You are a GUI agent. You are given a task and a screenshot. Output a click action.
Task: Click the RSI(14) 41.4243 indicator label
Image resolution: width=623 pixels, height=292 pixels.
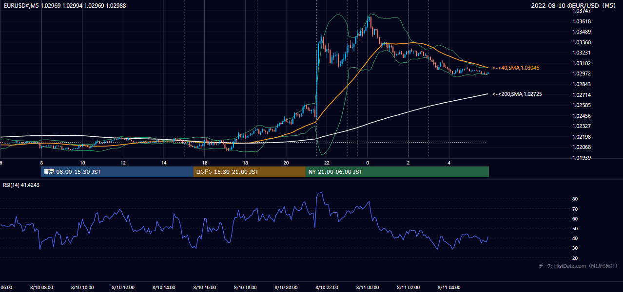(x=21, y=185)
